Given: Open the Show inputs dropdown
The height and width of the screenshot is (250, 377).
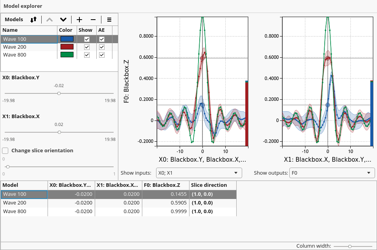Looking at the screenshot, I should pyautogui.click(x=199, y=173).
